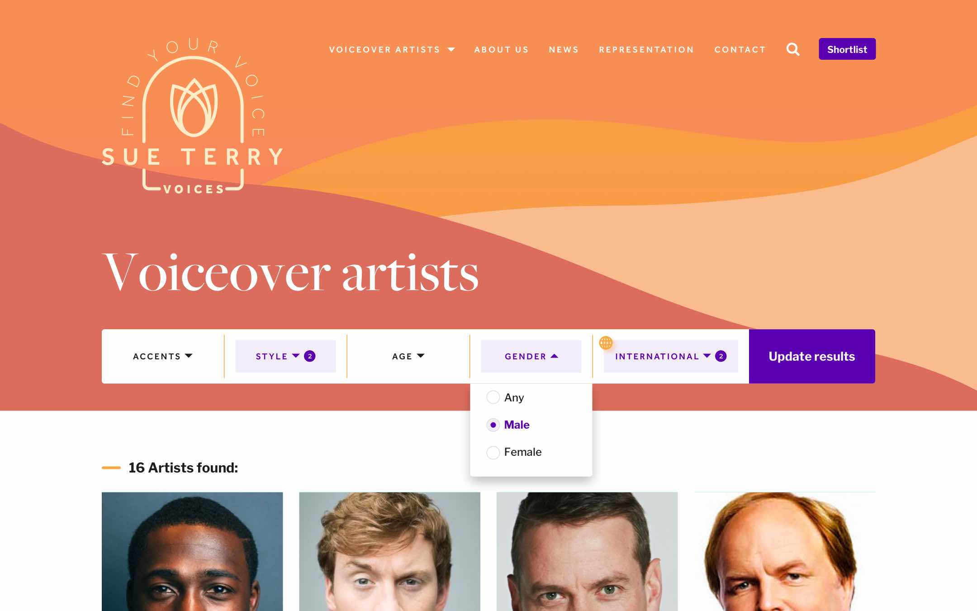Screen dimensions: 977x611
Task: Click the globe icon beside International
Action: (x=606, y=343)
